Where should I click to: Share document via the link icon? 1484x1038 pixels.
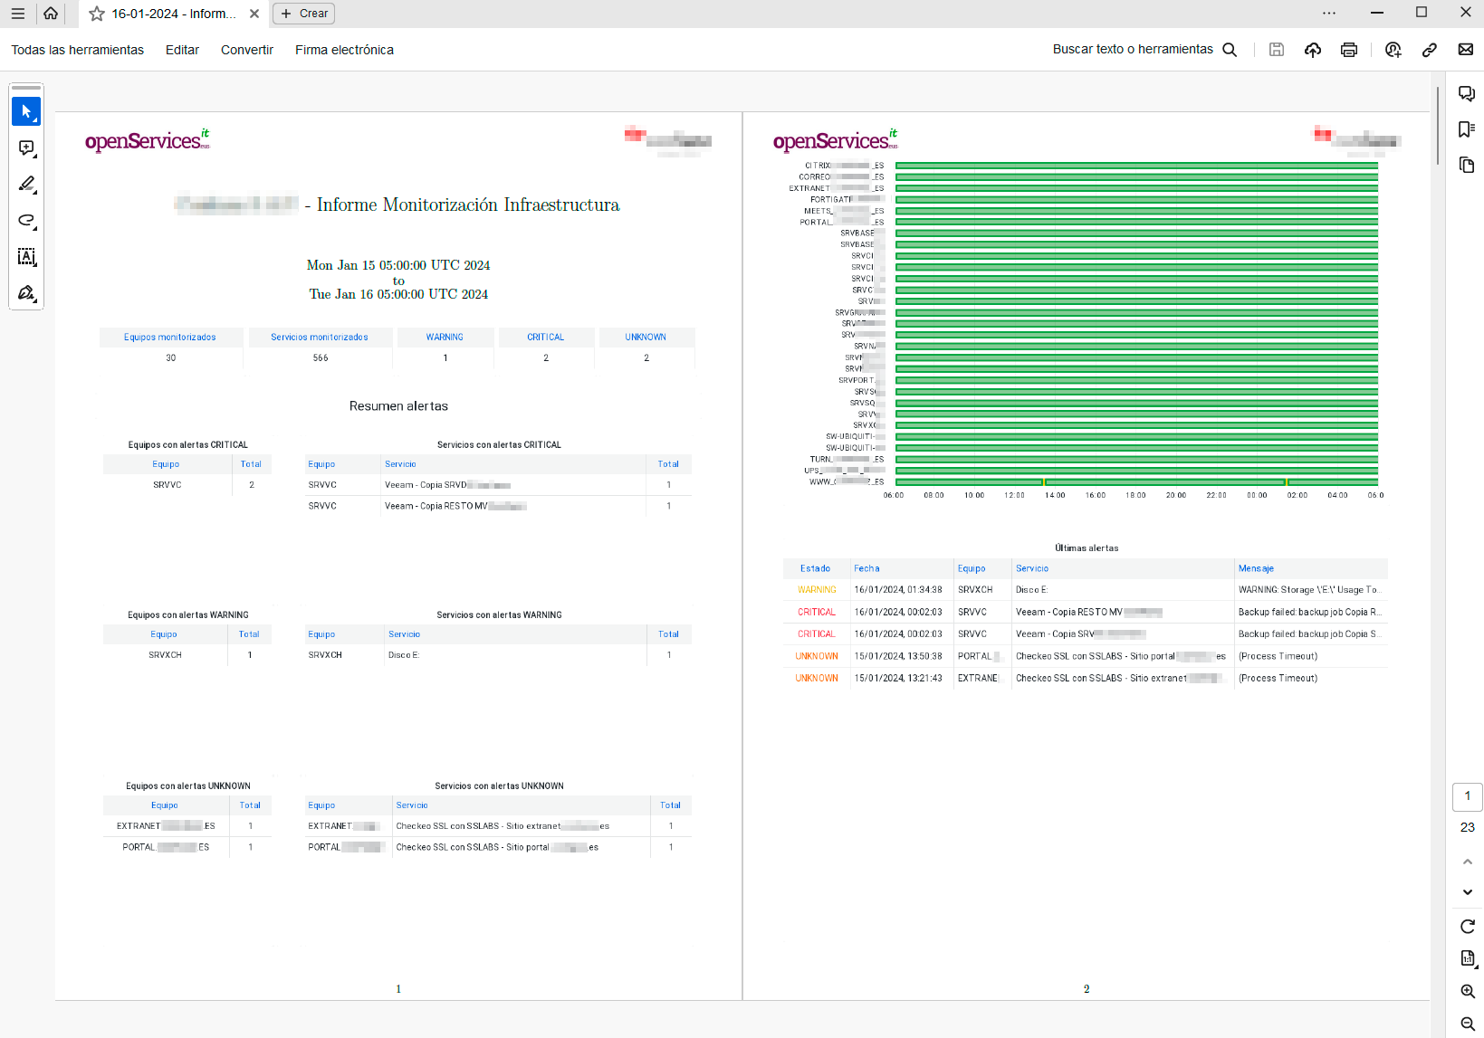pos(1429,50)
